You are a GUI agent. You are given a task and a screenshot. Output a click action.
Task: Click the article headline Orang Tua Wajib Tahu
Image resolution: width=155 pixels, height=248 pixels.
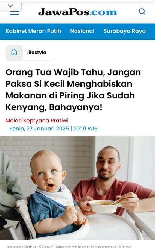pyautogui.click(x=73, y=90)
